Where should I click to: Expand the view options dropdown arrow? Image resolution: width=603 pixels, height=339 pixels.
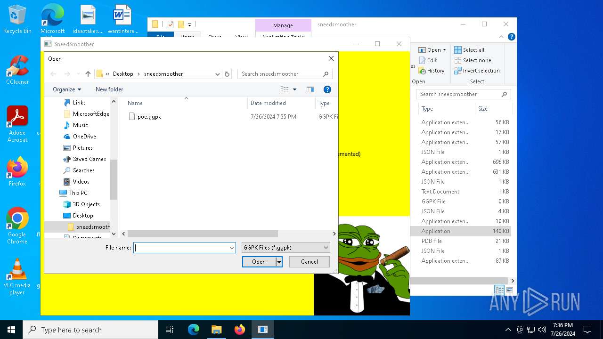(x=295, y=89)
